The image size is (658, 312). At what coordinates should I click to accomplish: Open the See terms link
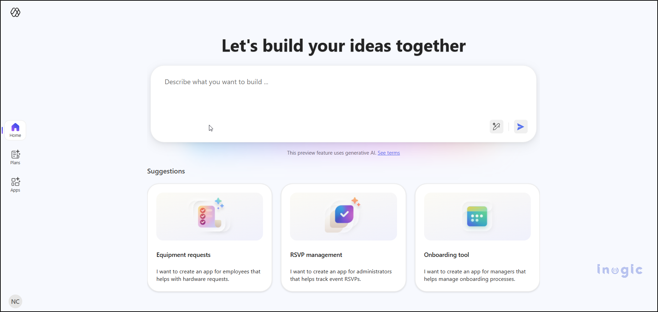click(x=389, y=153)
